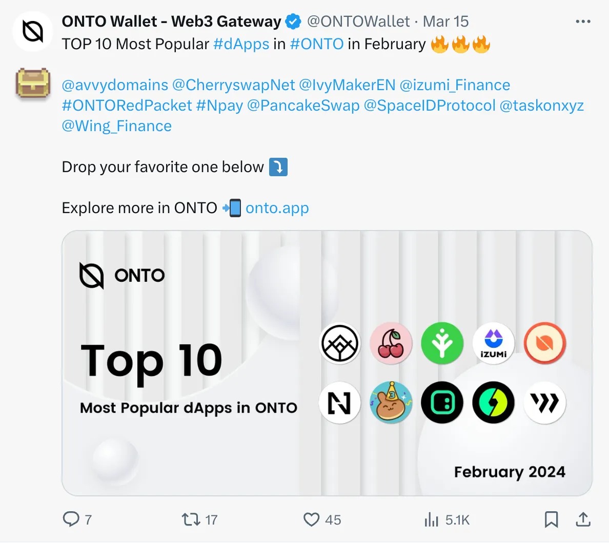Image resolution: width=609 pixels, height=543 pixels.
Task: Click the blue verified badge
Action: [293, 22]
